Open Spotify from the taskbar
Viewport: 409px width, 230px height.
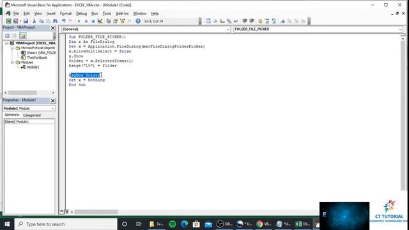click(172, 224)
